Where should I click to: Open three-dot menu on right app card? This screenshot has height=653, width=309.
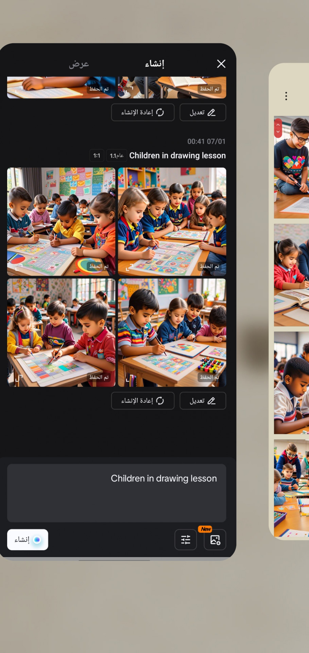point(286,96)
